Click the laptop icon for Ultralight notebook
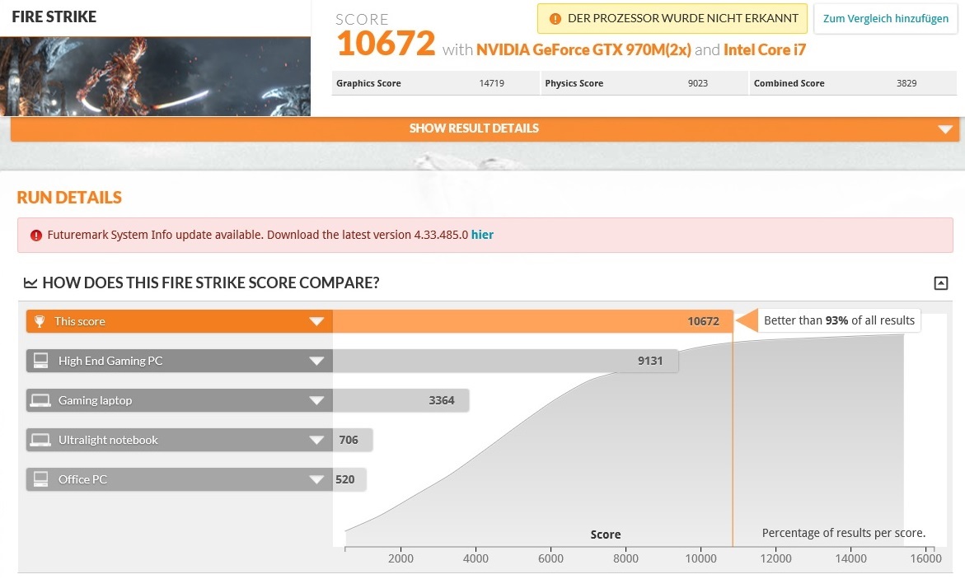 40,440
